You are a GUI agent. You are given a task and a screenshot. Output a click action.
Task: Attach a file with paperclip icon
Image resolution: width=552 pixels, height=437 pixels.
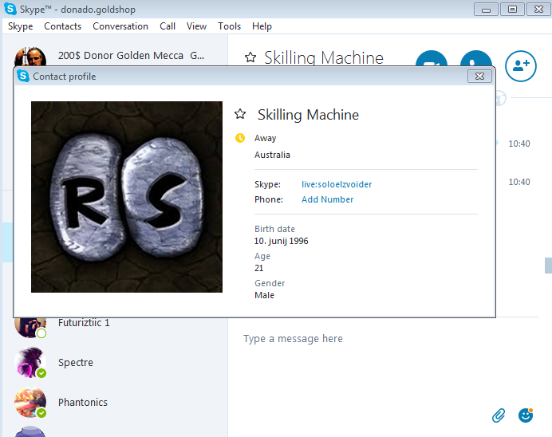click(x=499, y=415)
